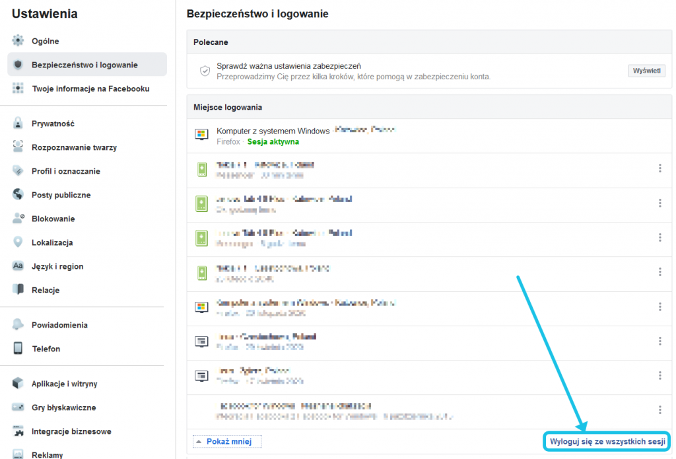This screenshot has width=676, height=459.
Task: Click Wyloguj się ze wszystkich sesji
Action: tap(607, 441)
